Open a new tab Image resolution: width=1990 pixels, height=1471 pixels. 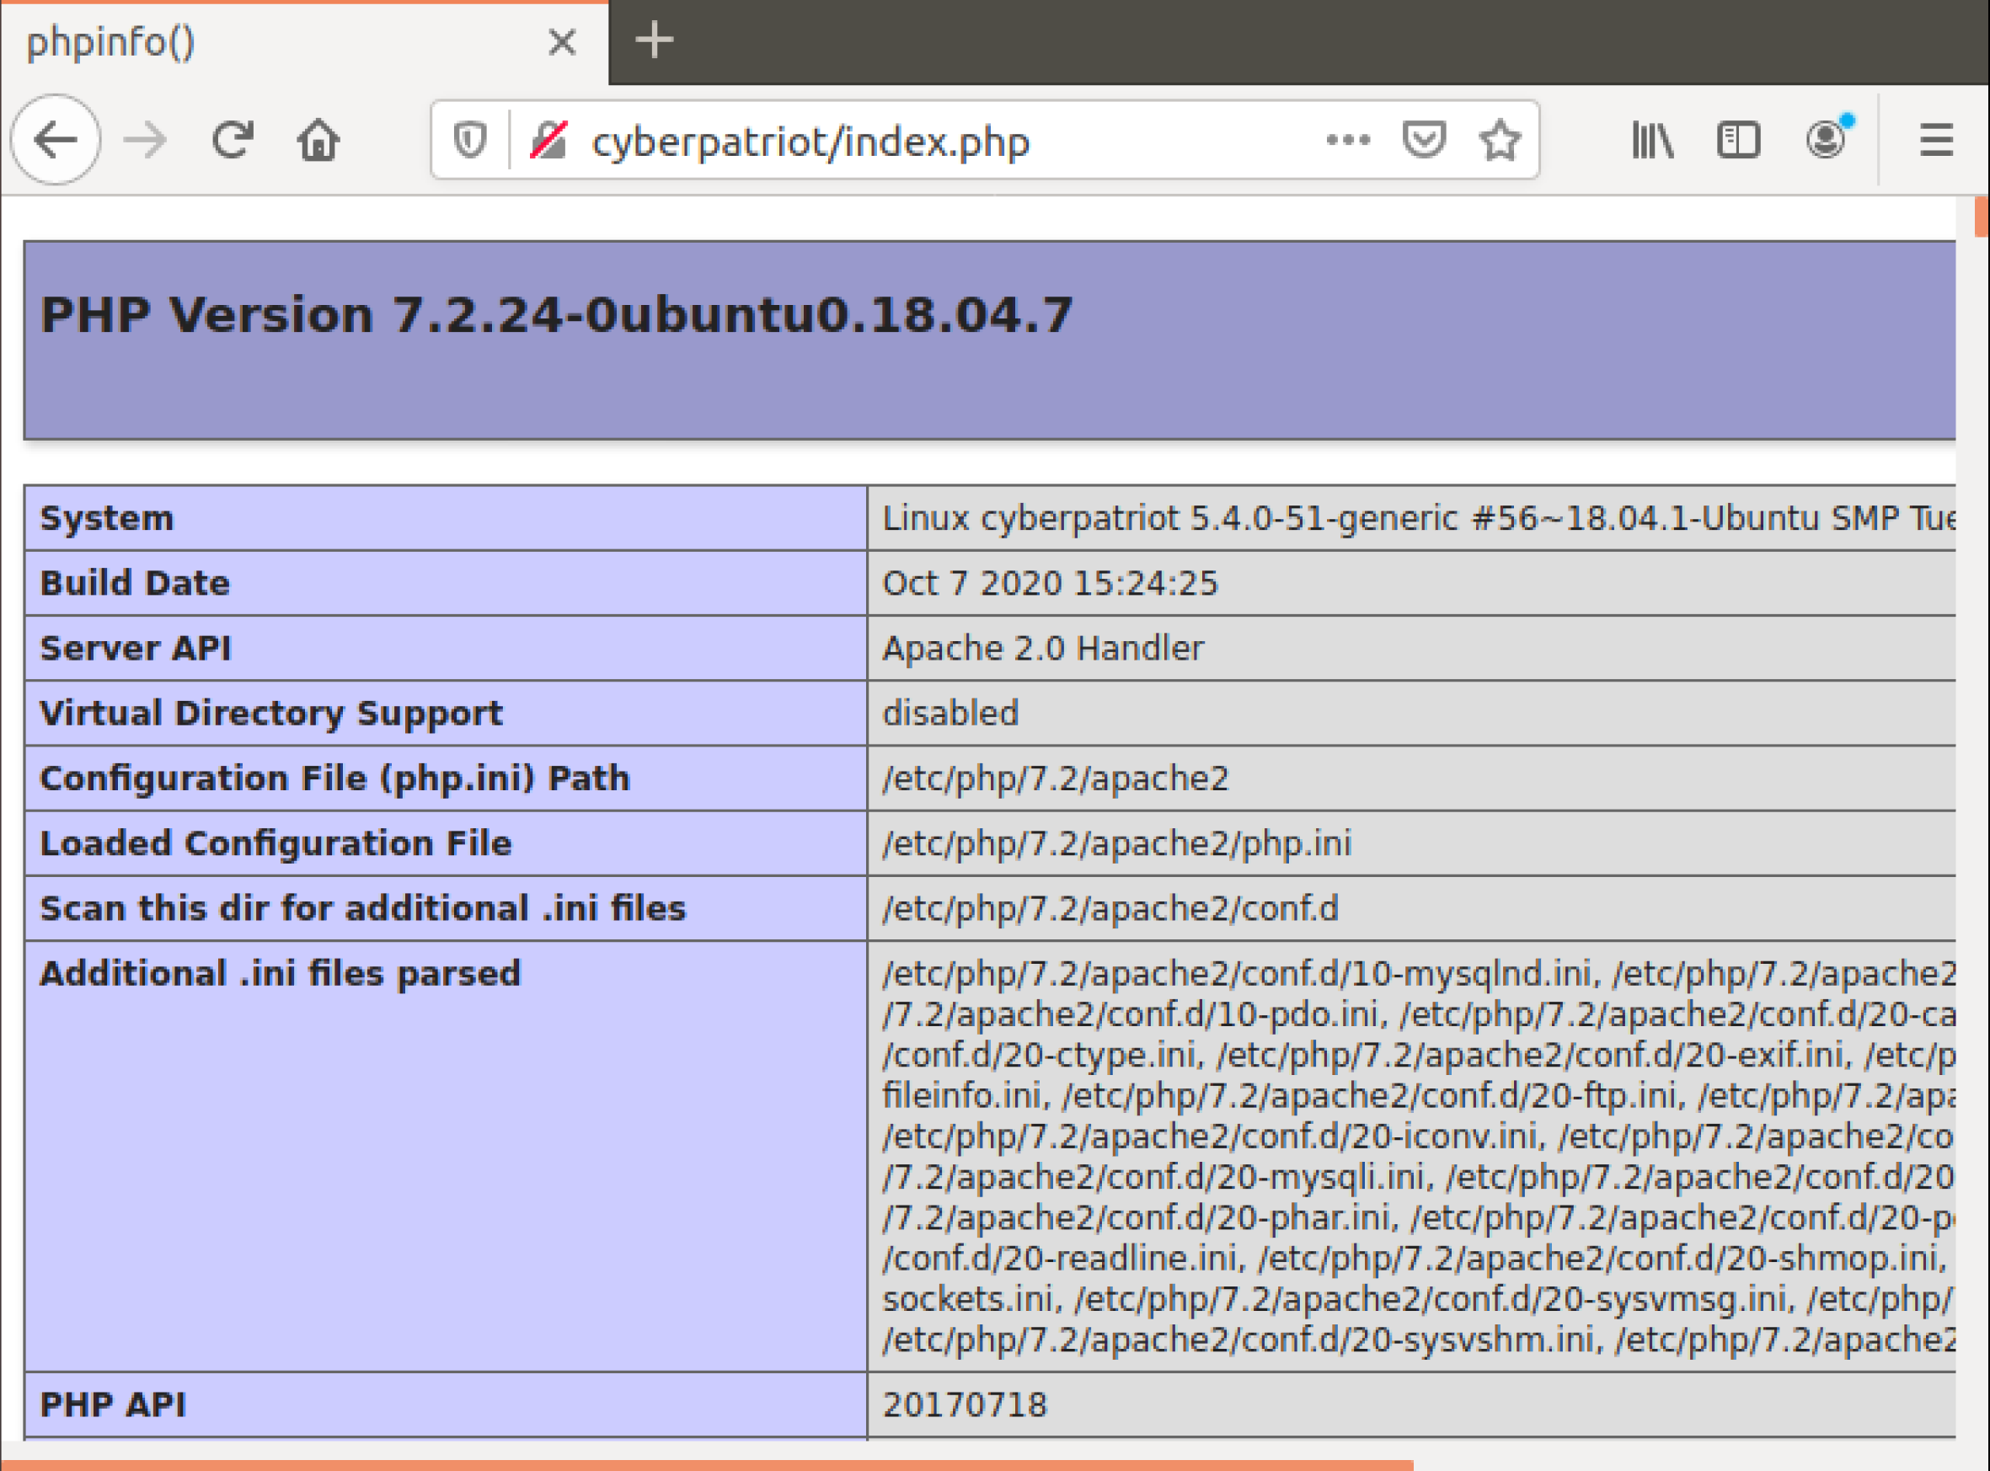(x=655, y=41)
